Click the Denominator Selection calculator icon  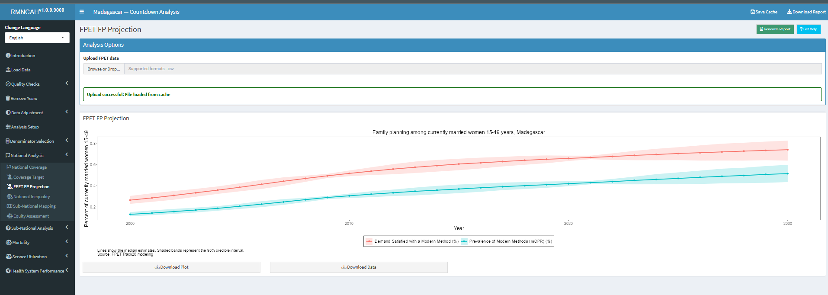click(x=7, y=141)
